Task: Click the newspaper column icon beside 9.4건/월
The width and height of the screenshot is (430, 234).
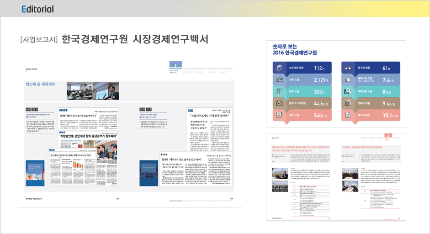Action: (x=348, y=103)
